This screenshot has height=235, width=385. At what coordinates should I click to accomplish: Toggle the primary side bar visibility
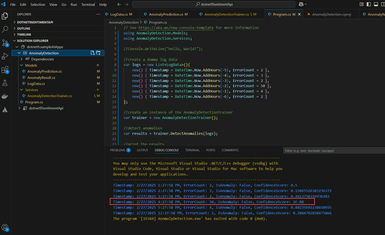tap(369, 5)
